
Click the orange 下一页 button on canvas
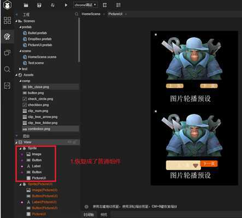pos(209,163)
